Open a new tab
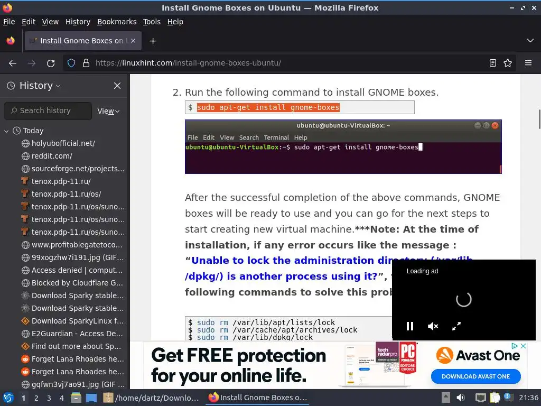Image resolution: width=541 pixels, height=406 pixels. (x=153, y=41)
